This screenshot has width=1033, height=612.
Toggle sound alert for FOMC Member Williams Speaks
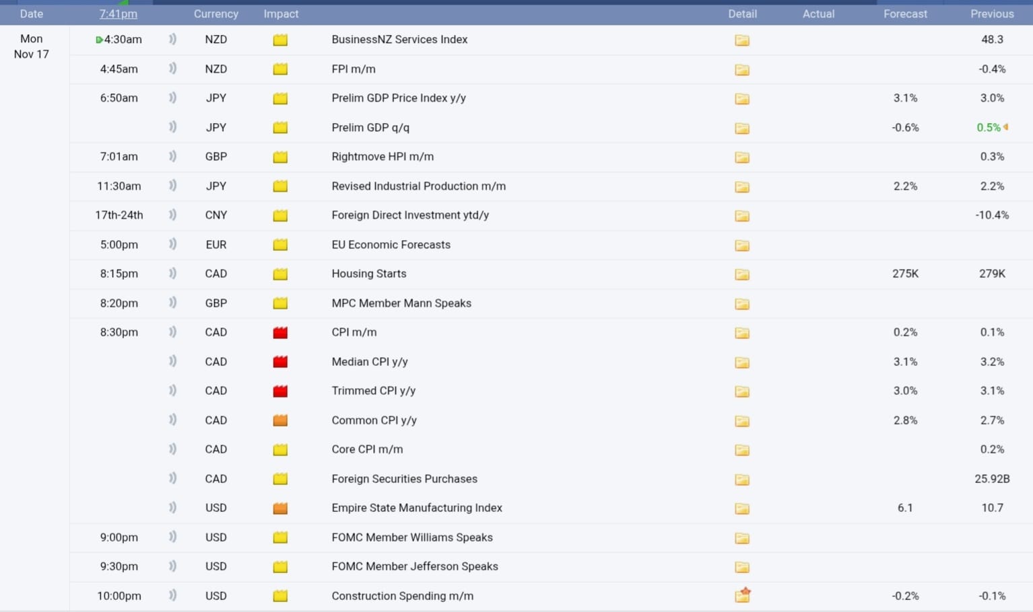tap(172, 537)
